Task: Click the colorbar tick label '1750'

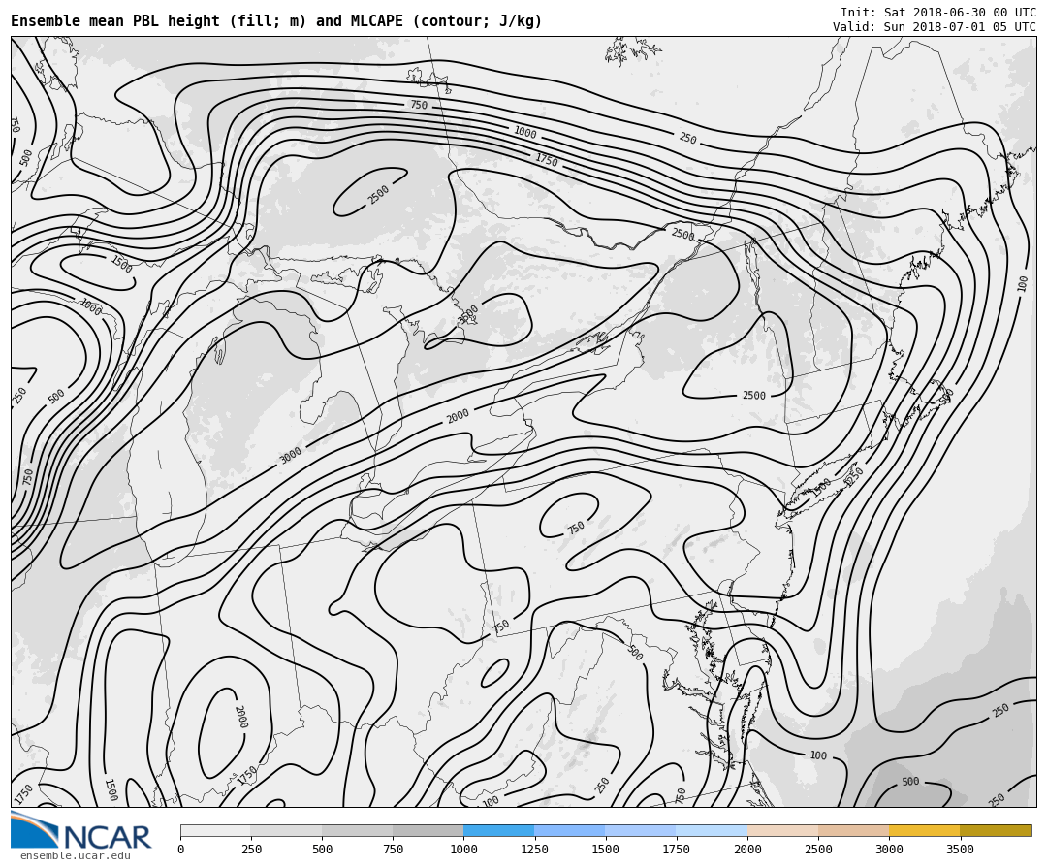Action: (677, 850)
